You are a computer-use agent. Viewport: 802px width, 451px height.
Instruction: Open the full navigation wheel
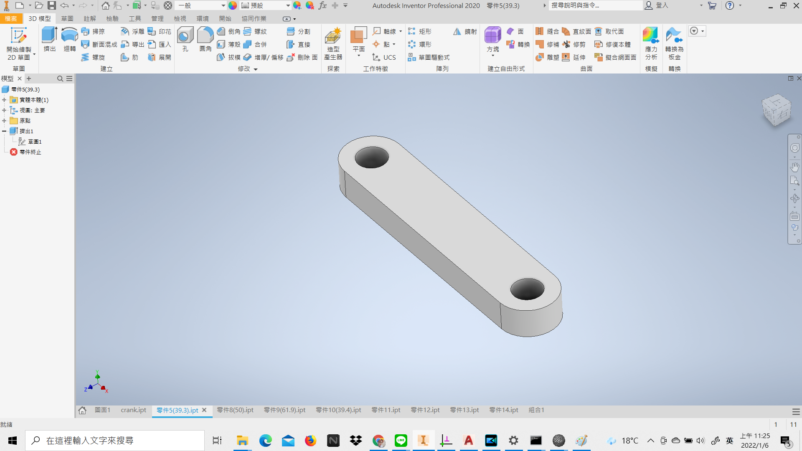click(794, 148)
